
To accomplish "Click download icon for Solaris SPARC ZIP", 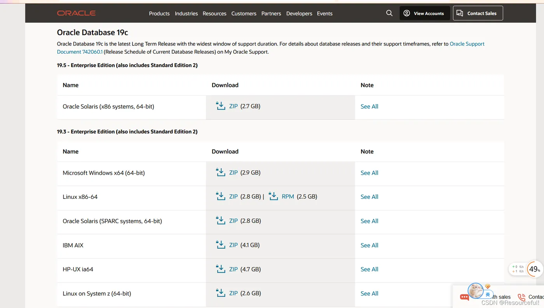I will tap(221, 220).
